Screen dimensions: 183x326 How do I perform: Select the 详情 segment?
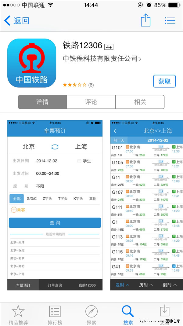pos(42,102)
